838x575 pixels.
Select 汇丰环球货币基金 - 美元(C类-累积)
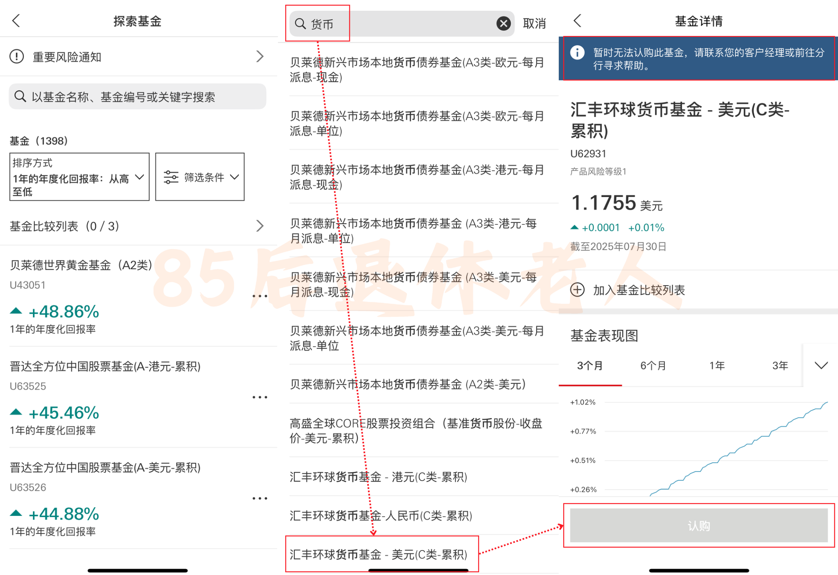(x=379, y=554)
